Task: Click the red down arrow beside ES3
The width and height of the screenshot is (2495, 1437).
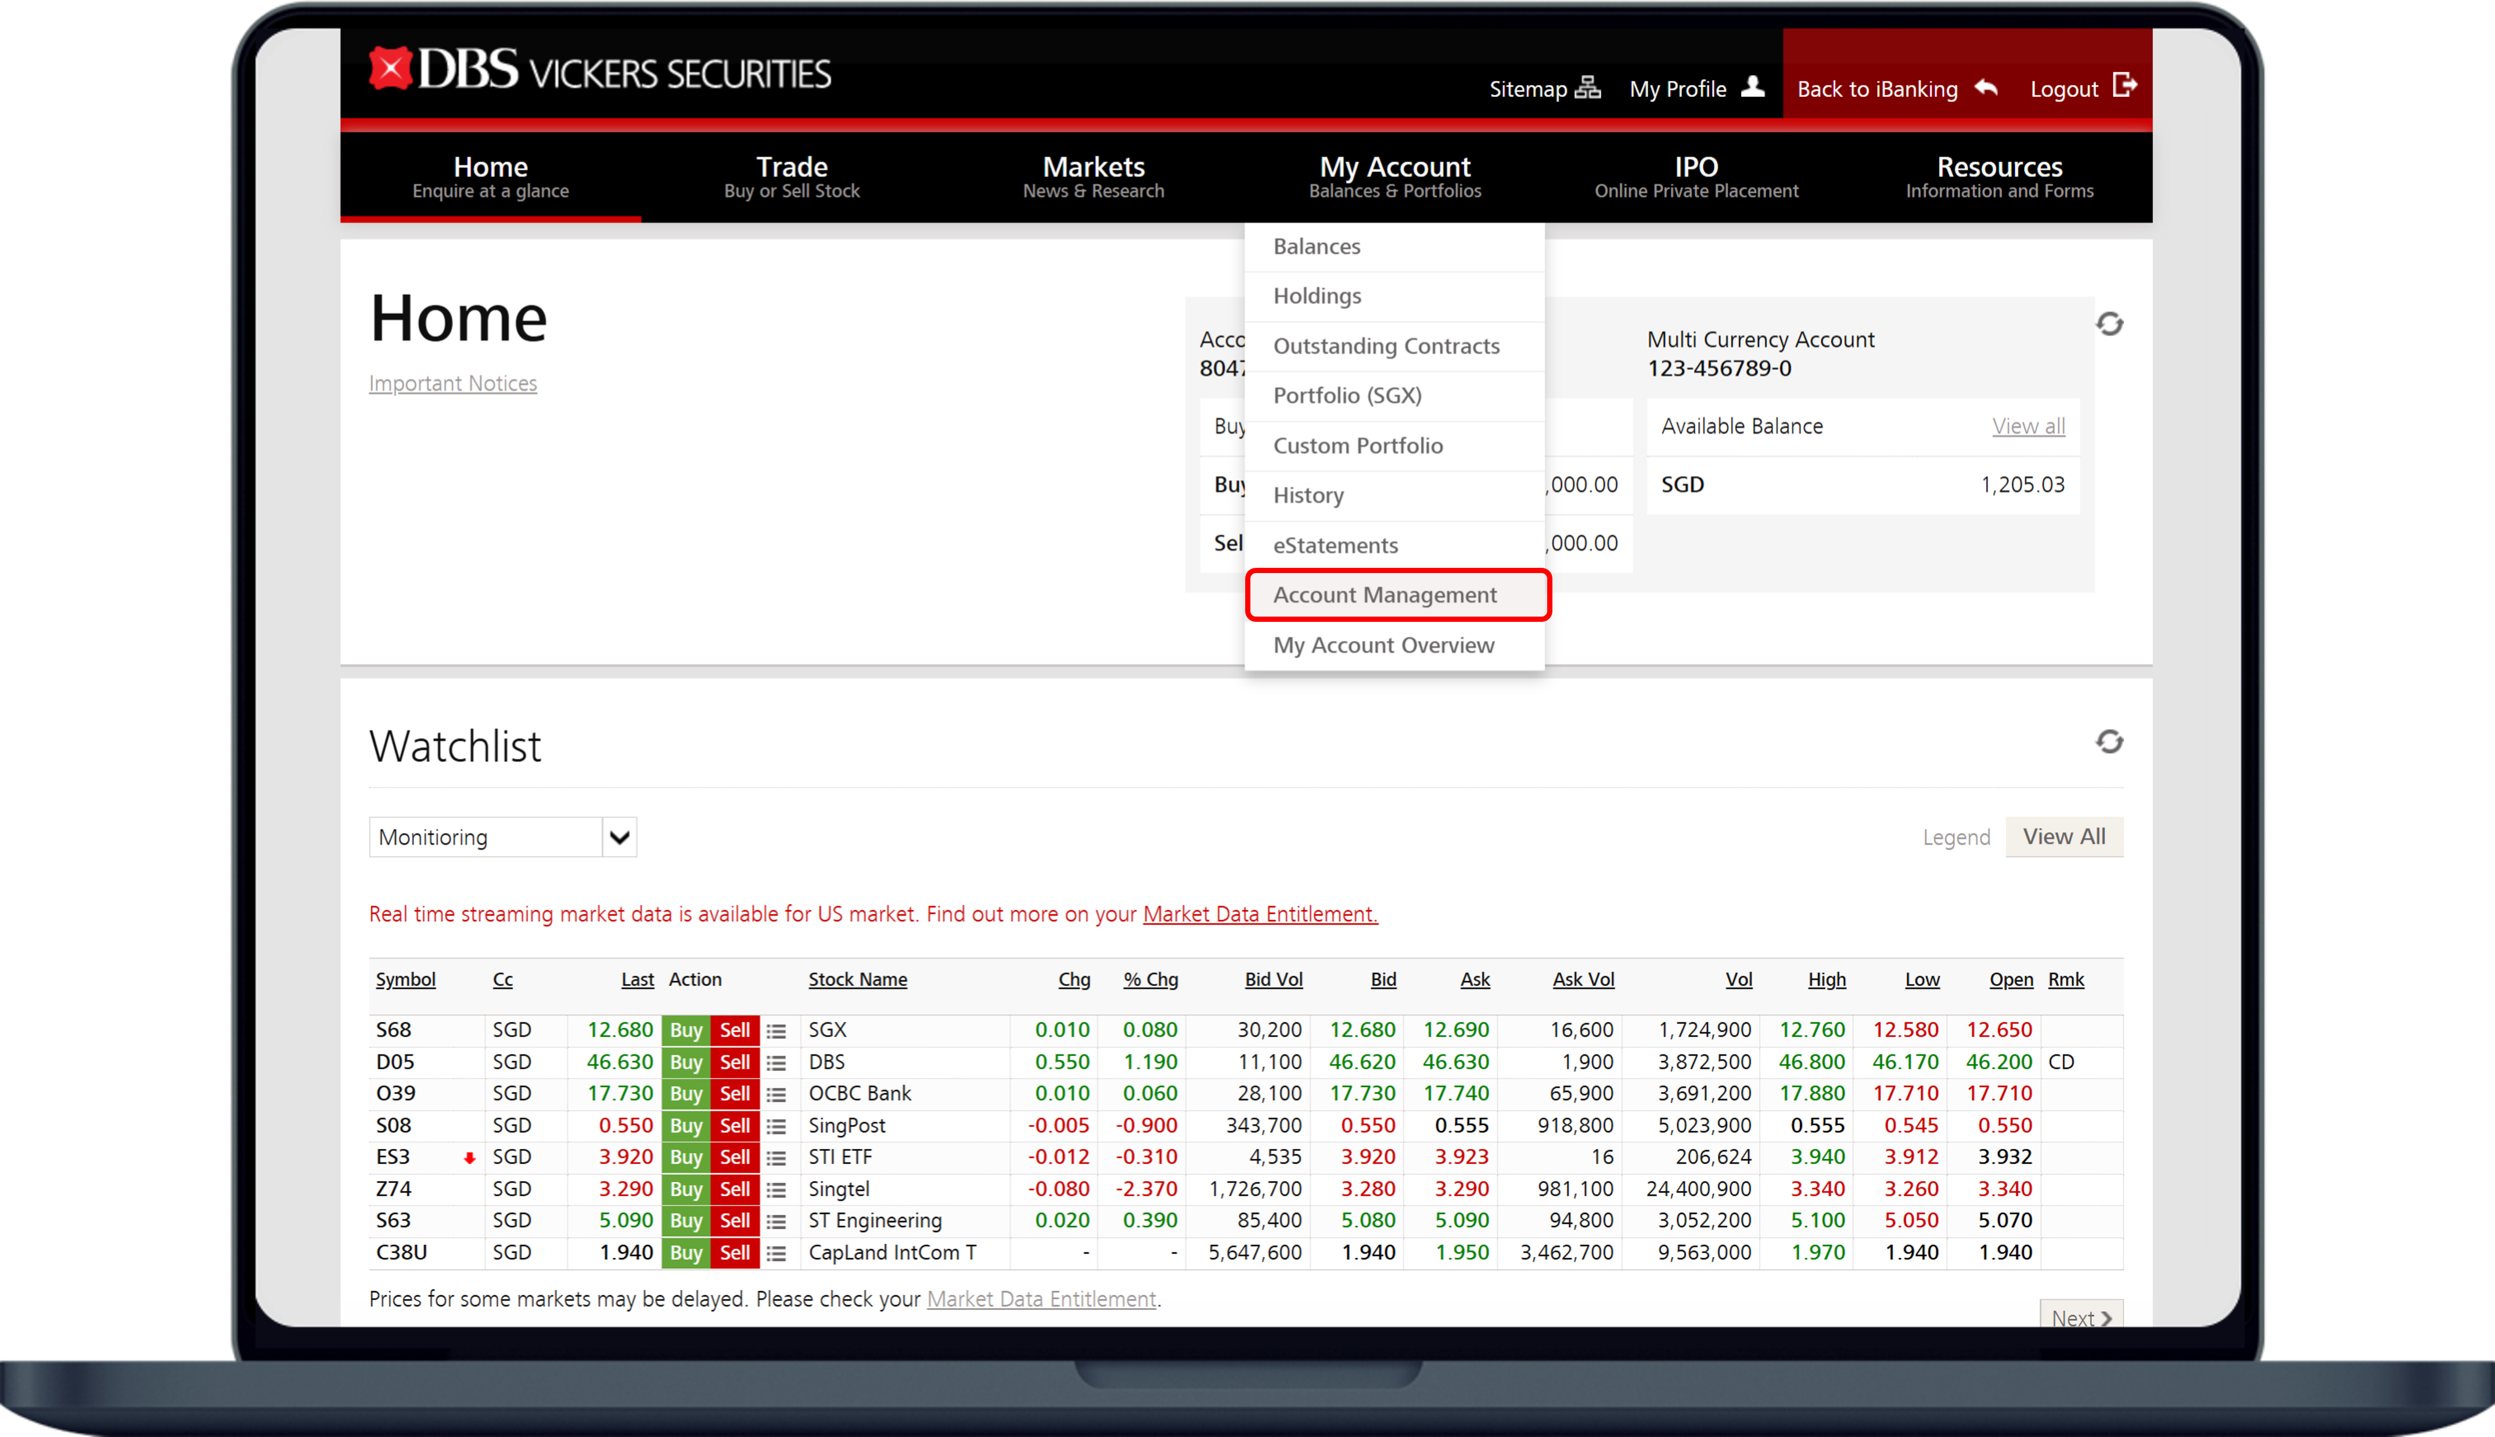Action: pyautogui.click(x=470, y=1158)
